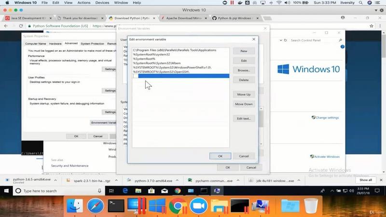
Task: Switch to Apache Download Mirrors tab
Action: pyautogui.click(x=184, y=18)
